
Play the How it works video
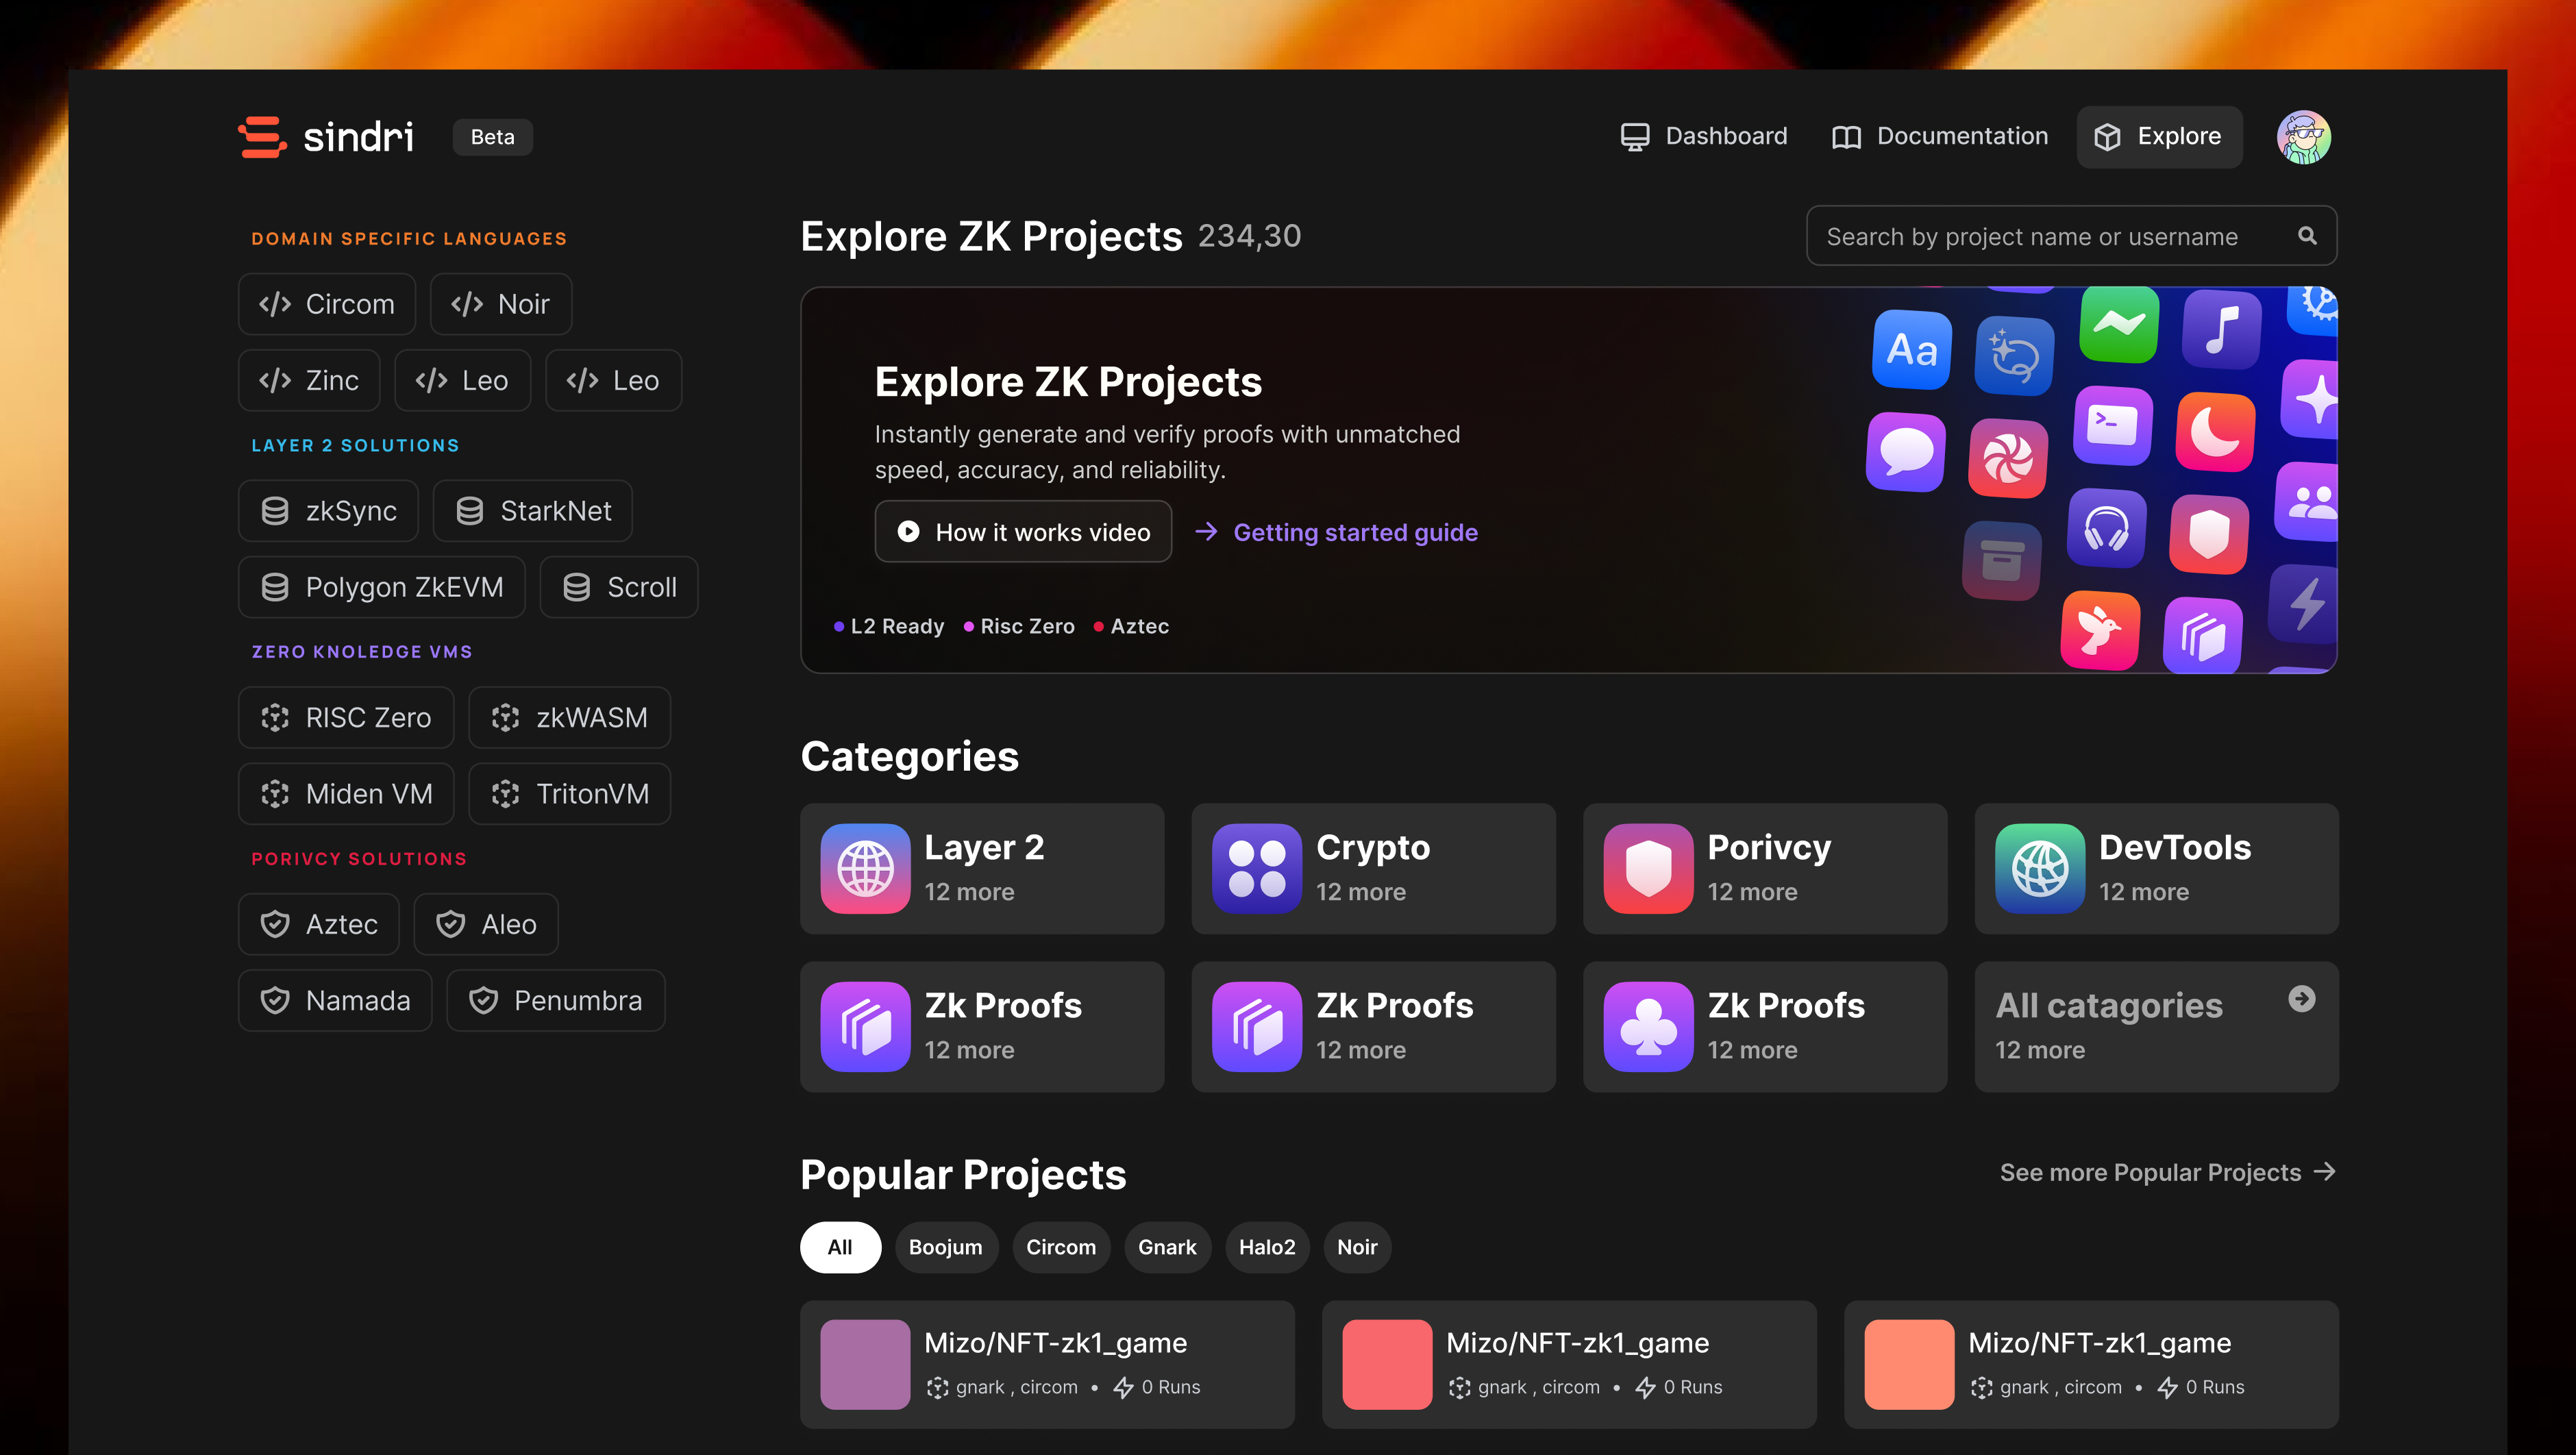[x=1023, y=532]
